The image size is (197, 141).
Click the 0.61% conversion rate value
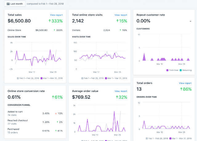14,97
